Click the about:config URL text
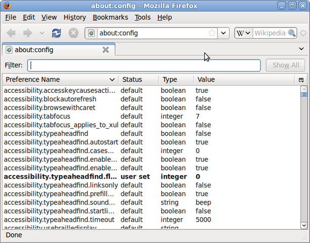310x243 pixels. point(119,33)
